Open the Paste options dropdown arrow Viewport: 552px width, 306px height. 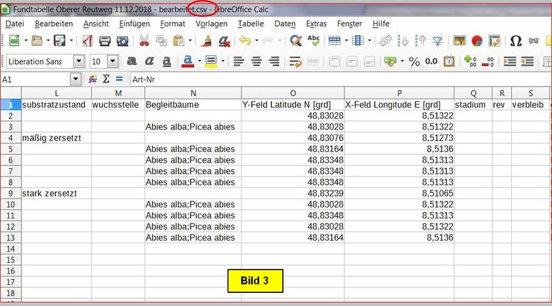(190, 41)
